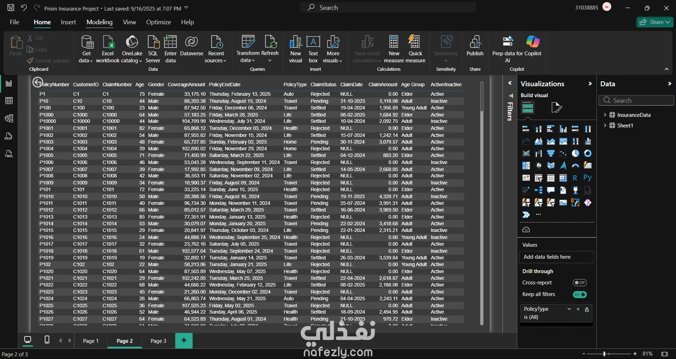Open Model view in left sidebar
Viewport: 676px width, 359px height.
9,119
